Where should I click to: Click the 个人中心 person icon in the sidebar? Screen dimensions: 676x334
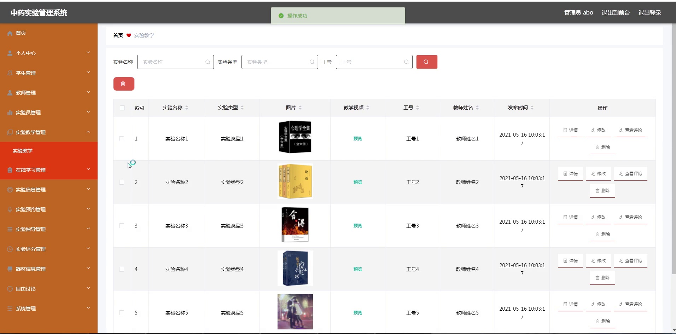[10, 53]
